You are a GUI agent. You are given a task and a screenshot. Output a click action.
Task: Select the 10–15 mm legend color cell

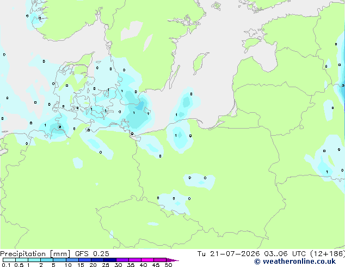coord(72,260)
